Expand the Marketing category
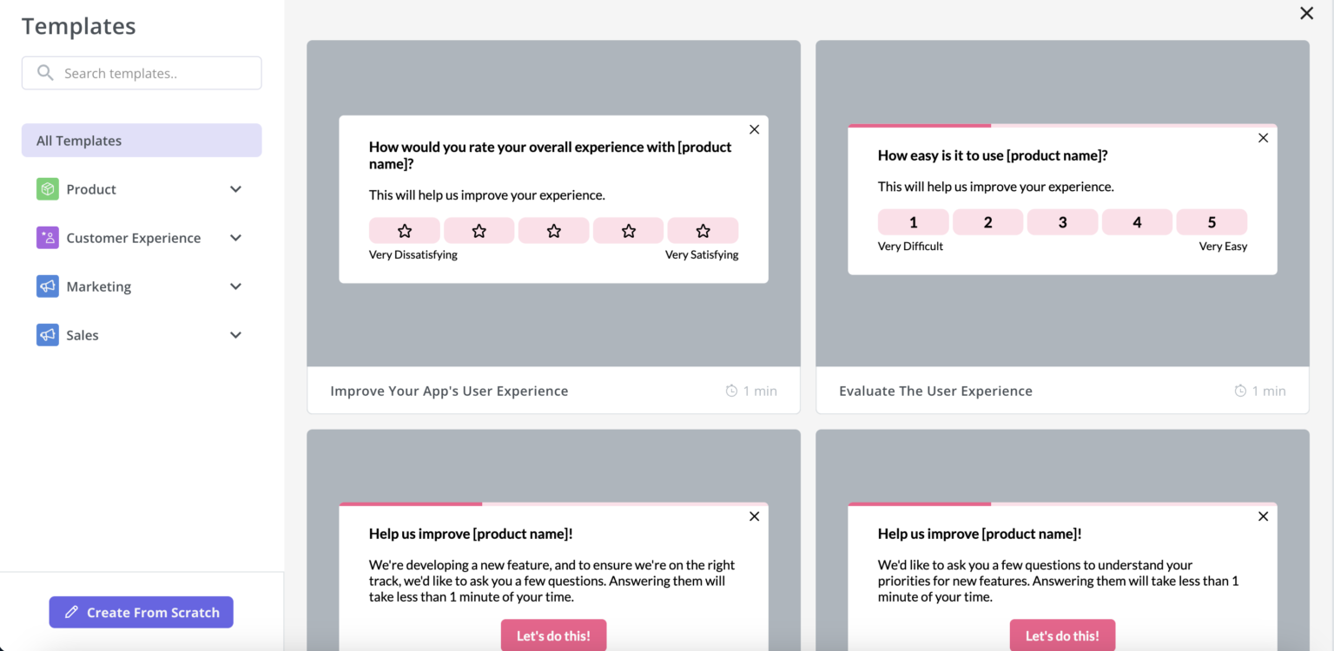Image resolution: width=1334 pixels, height=651 pixels. tap(235, 286)
